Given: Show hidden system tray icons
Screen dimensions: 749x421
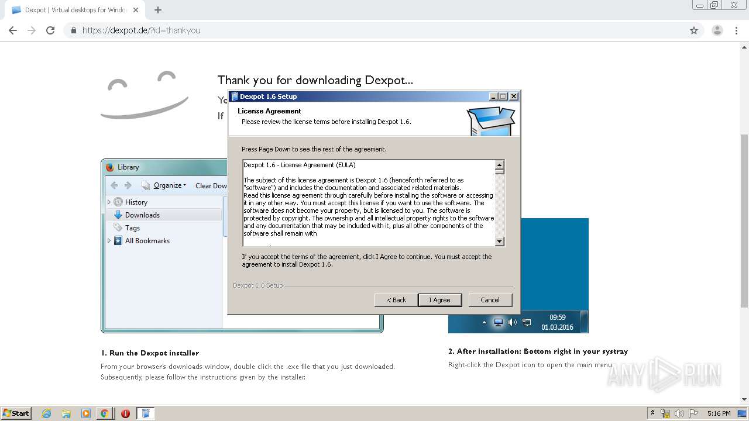Looking at the screenshot, I should pos(652,413).
